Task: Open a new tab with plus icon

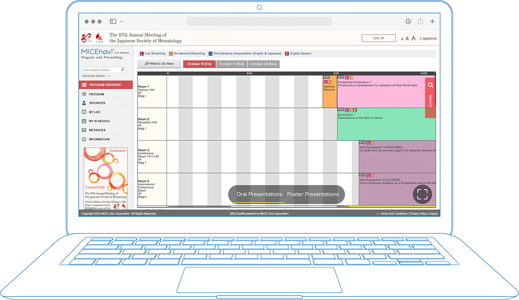Action: (x=432, y=21)
